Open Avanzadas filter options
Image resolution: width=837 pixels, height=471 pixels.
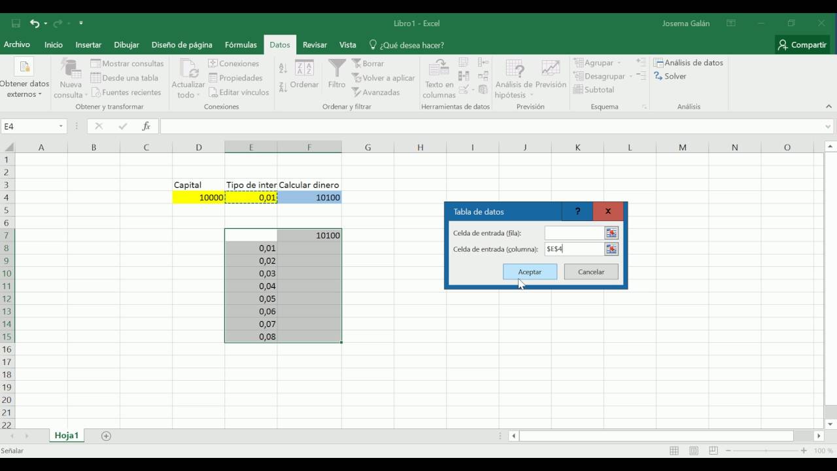(376, 92)
